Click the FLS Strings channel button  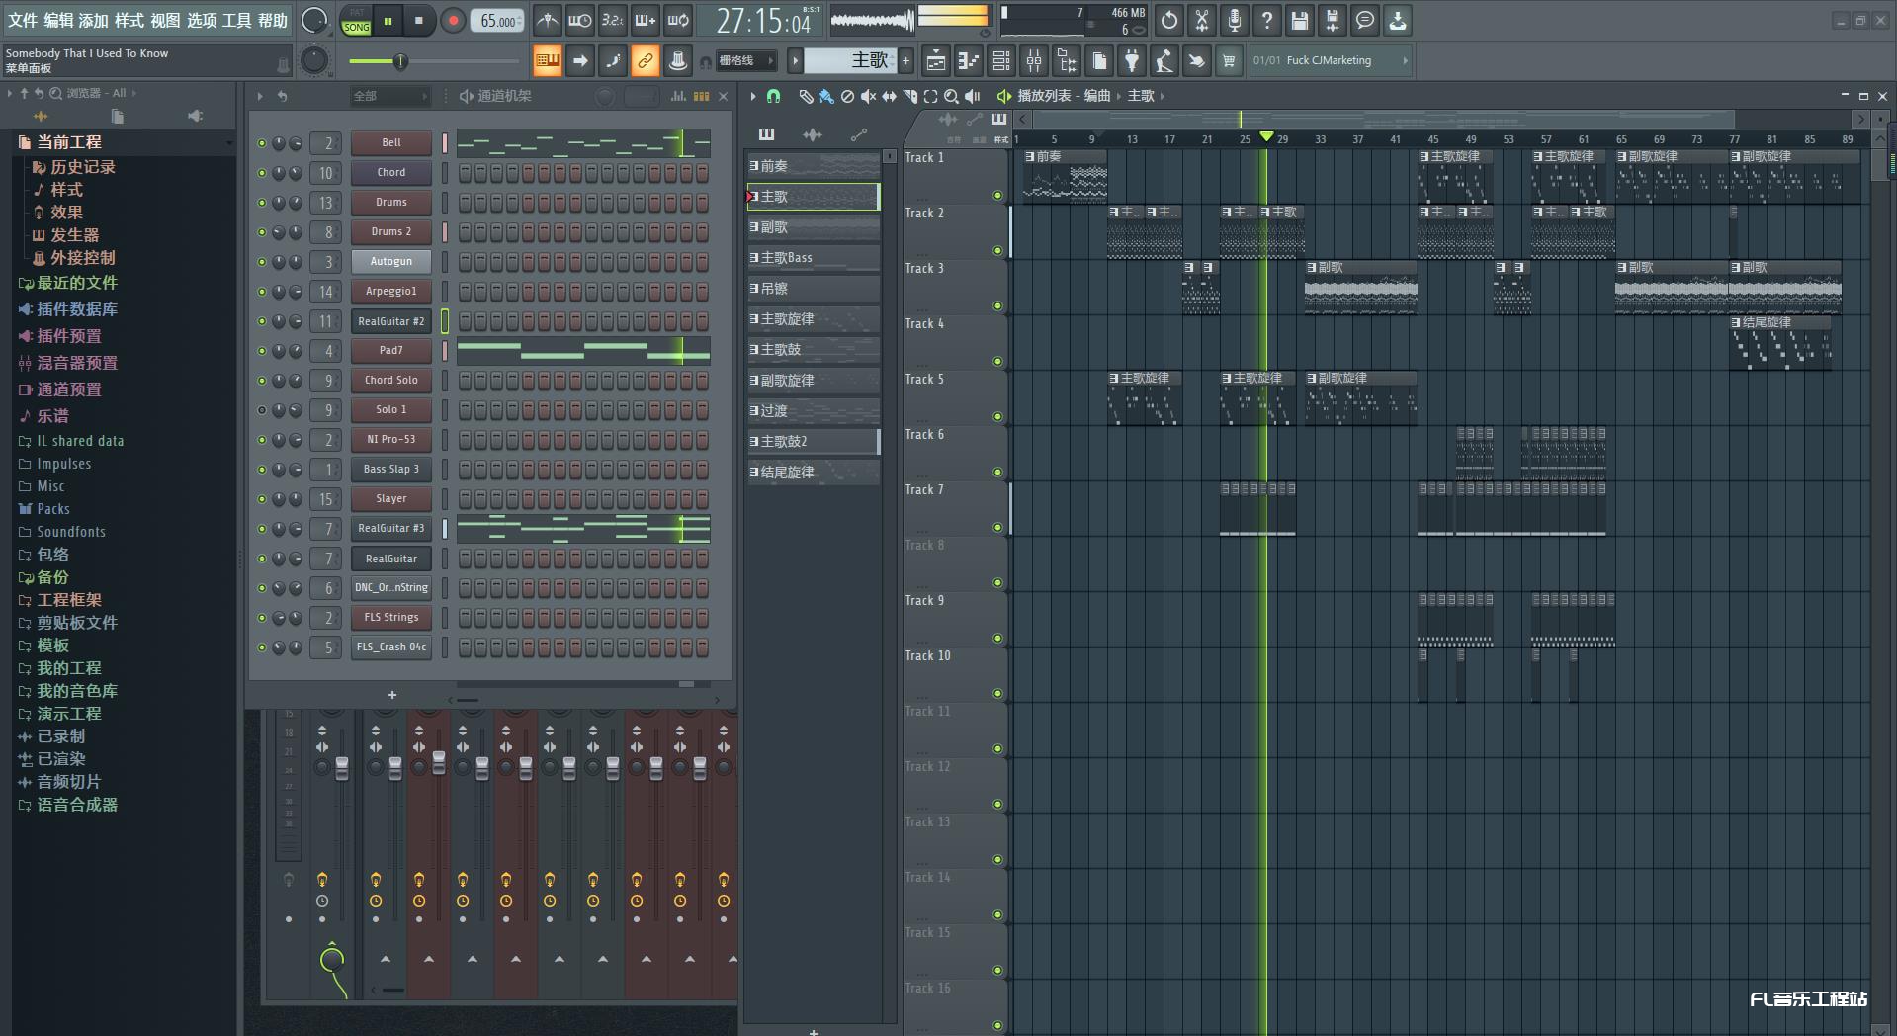click(x=391, y=618)
